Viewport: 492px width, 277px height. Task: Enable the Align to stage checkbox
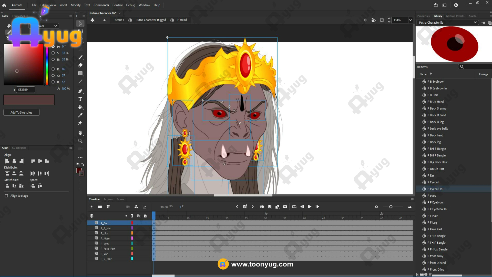tap(6, 196)
